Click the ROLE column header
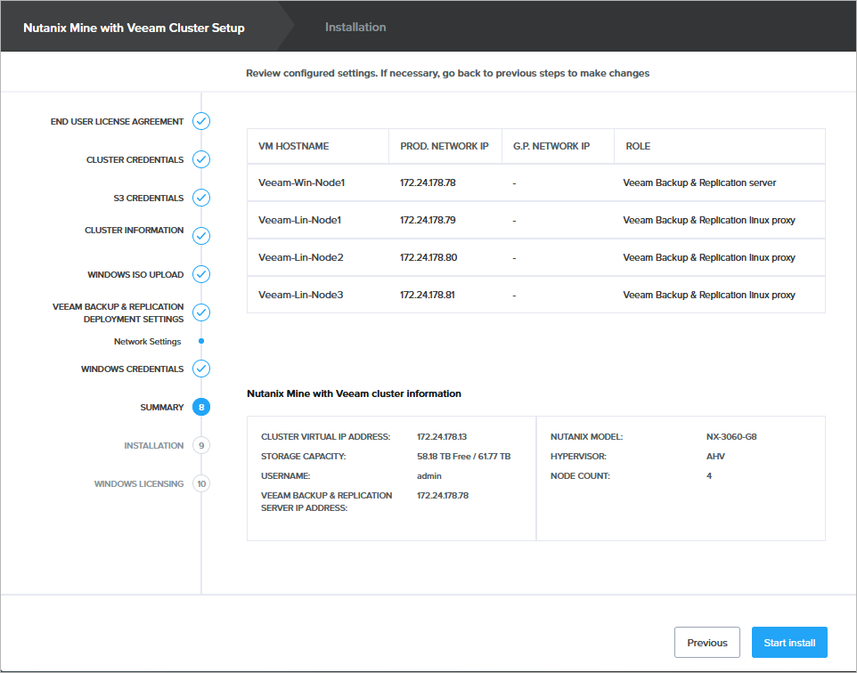The height and width of the screenshot is (673, 857). (719, 146)
